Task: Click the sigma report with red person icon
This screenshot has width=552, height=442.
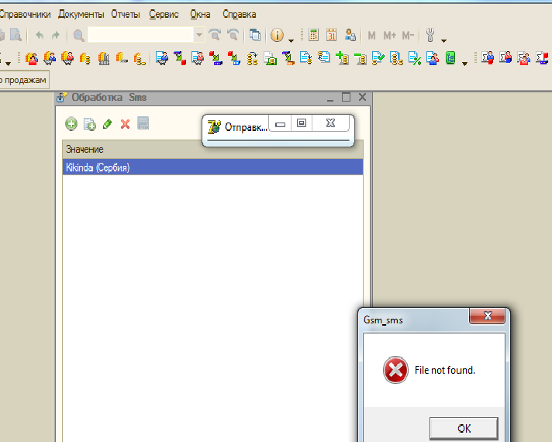Action: coord(505,57)
